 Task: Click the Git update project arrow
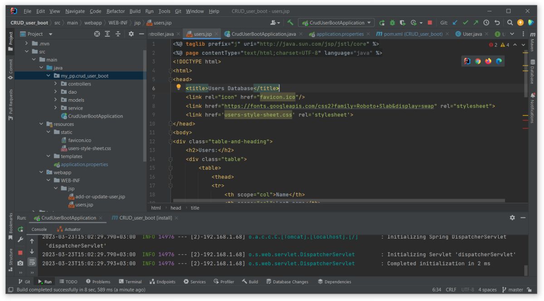[x=455, y=23]
